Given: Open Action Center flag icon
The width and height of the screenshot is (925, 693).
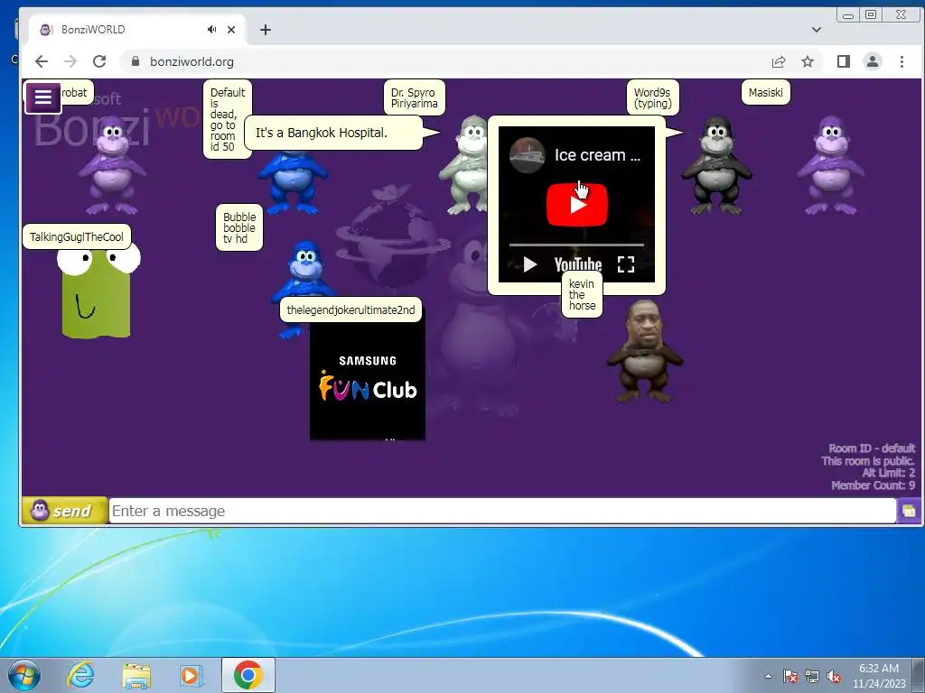Looking at the screenshot, I should [790, 676].
